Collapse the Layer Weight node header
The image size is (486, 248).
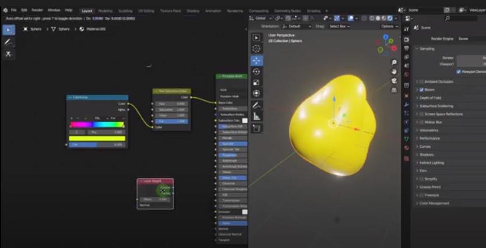(141, 181)
